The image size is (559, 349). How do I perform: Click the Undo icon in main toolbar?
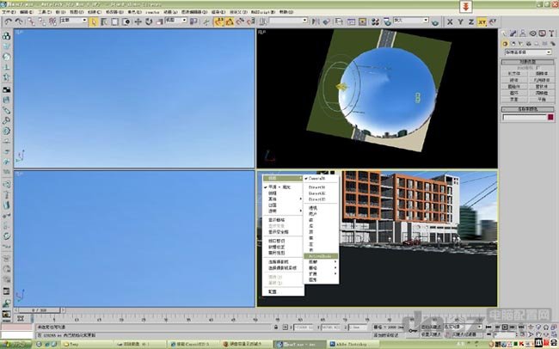(x=7, y=21)
